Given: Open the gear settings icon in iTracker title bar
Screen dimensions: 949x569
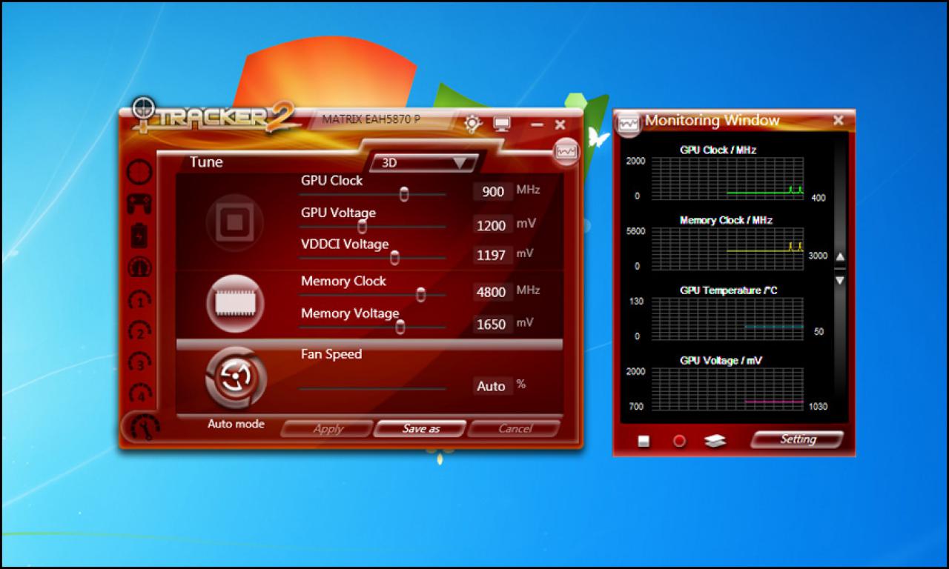Looking at the screenshot, I should (x=472, y=124).
